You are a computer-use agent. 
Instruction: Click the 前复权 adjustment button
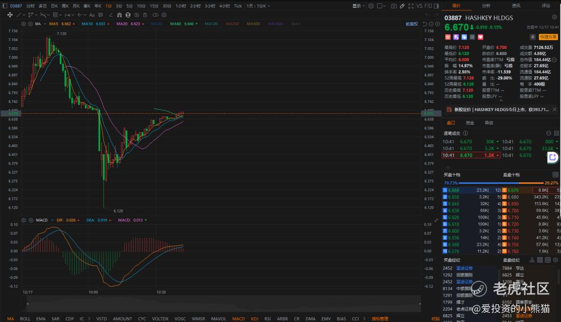412,24
